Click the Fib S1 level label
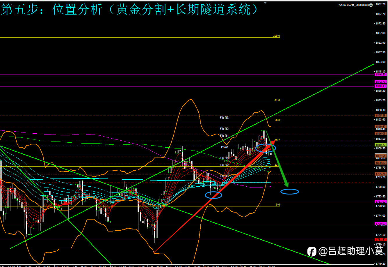The width and height of the screenshot is (388, 267). pyautogui.click(x=224, y=158)
